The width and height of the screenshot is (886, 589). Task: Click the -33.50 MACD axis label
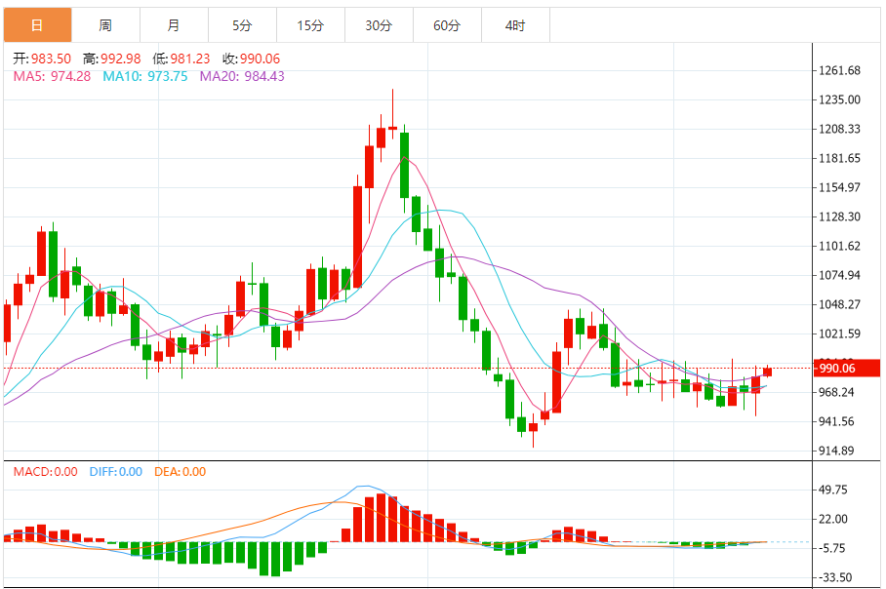tap(835, 577)
